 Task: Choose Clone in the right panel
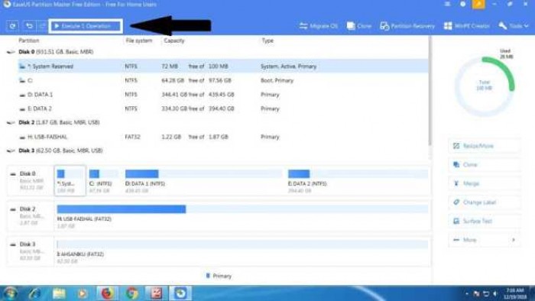485,165
